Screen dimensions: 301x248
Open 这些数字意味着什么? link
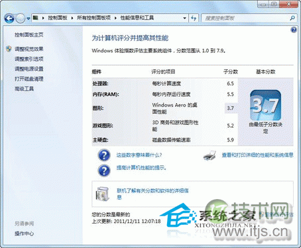139,155
